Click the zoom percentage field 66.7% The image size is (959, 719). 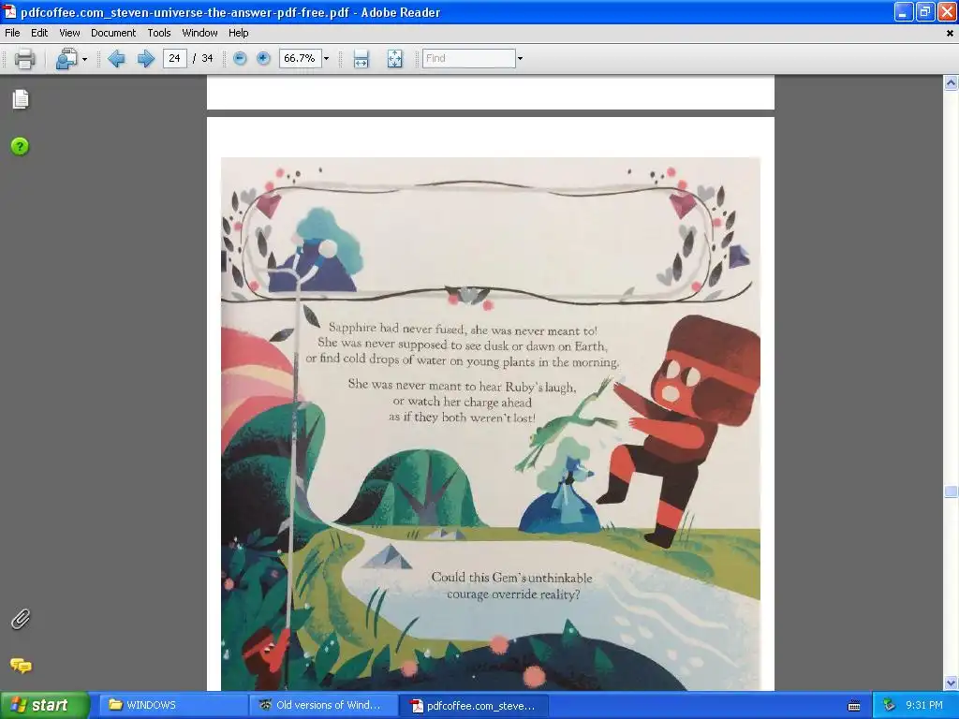point(300,58)
